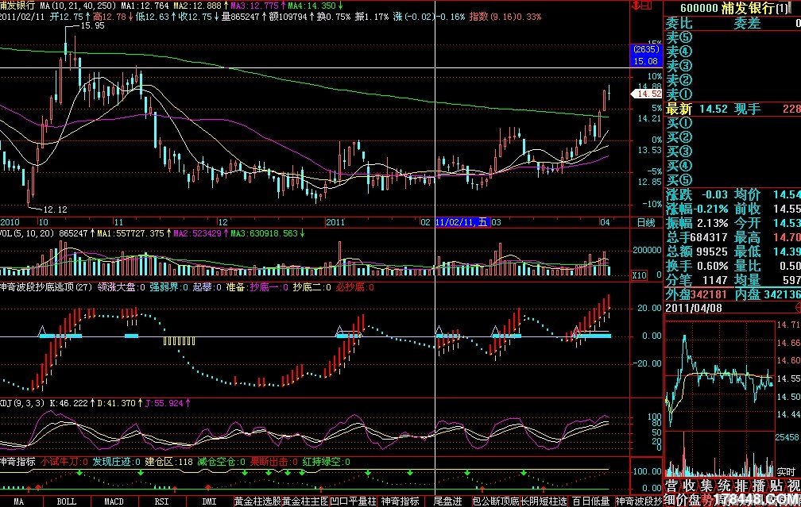This screenshot has width=801, height=507.
Task: Open the MACD indicator tab
Action: coord(114,502)
